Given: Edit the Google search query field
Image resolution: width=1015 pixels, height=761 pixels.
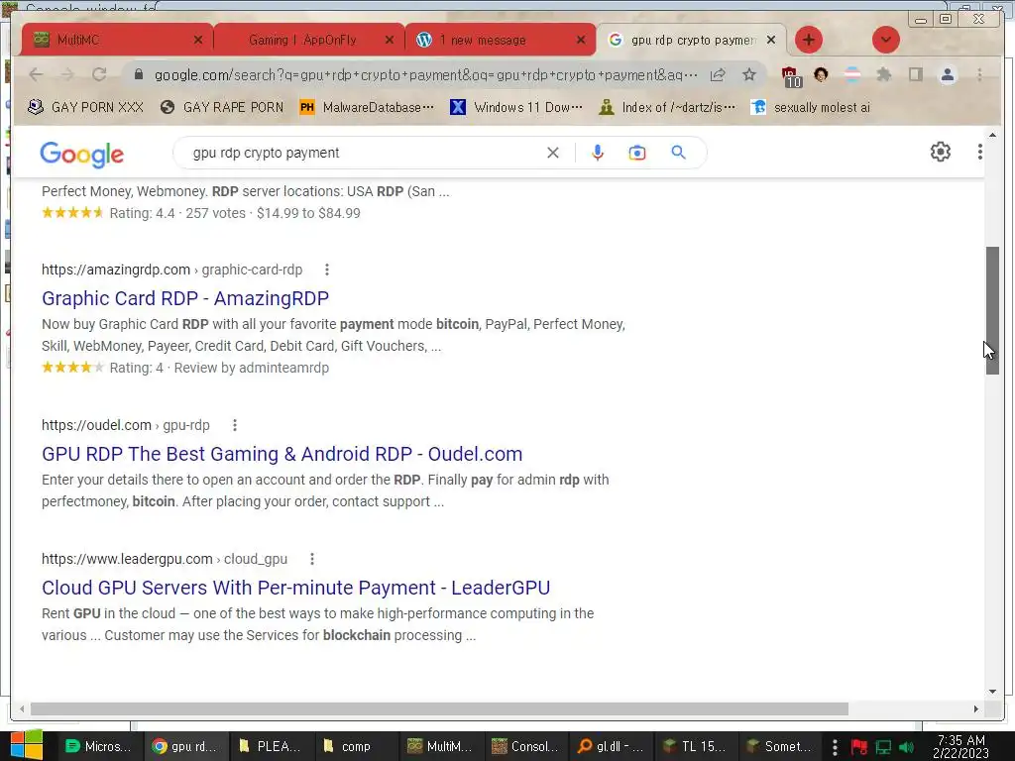Looking at the screenshot, I should point(363,153).
